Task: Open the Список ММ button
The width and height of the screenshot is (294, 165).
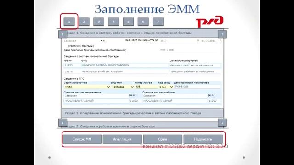Action: (82, 139)
